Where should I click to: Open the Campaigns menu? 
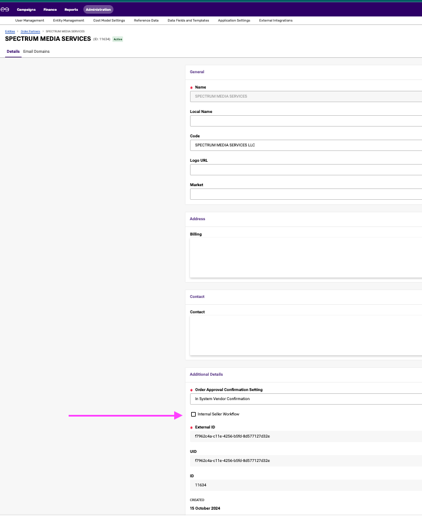coord(26,10)
